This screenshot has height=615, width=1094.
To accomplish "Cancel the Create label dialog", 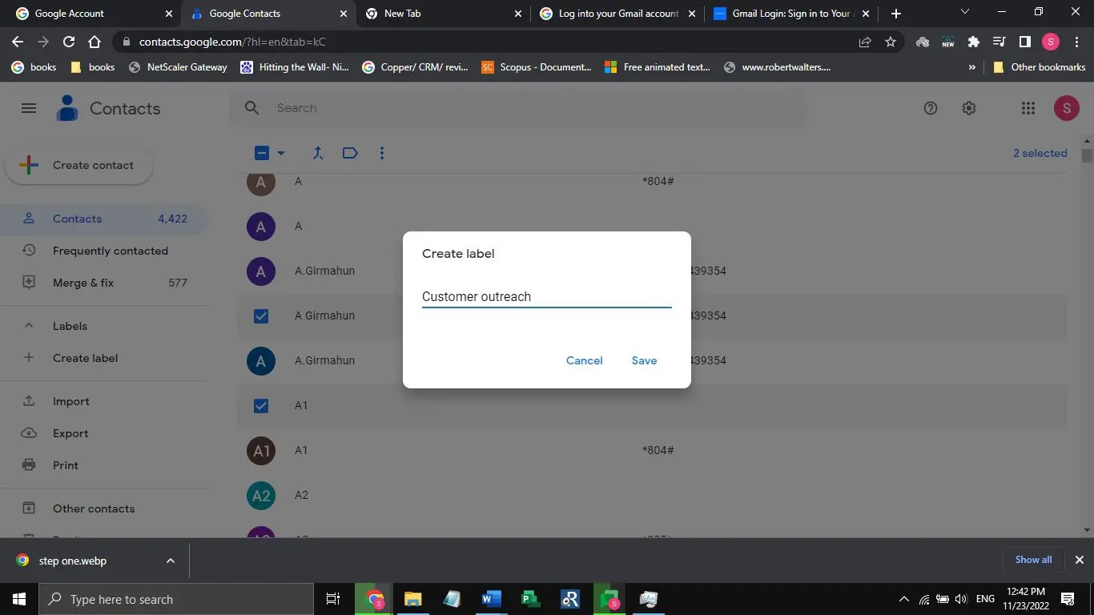I will tap(584, 360).
